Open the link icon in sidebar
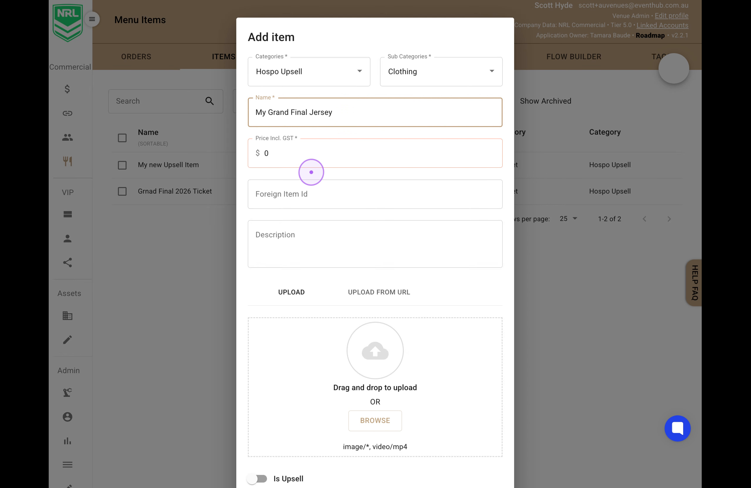 coord(67,113)
